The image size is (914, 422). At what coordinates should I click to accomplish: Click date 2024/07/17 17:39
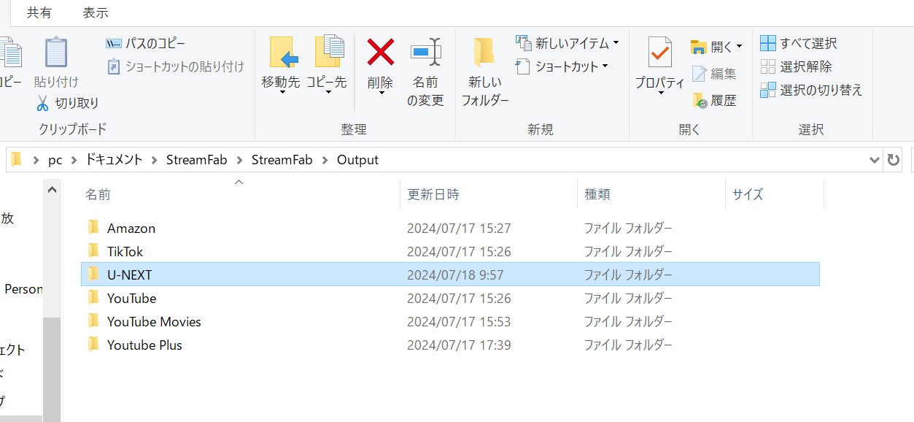point(459,345)
